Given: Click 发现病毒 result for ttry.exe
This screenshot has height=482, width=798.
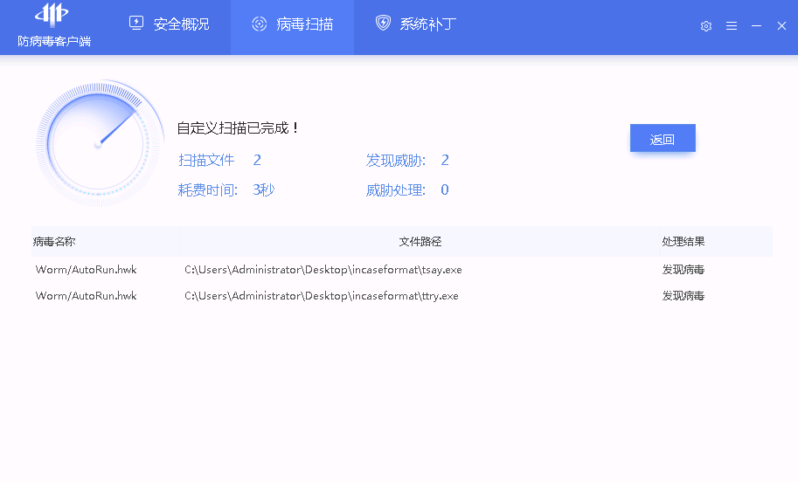Looking at the screenshot, I should (x=684, y=296).
